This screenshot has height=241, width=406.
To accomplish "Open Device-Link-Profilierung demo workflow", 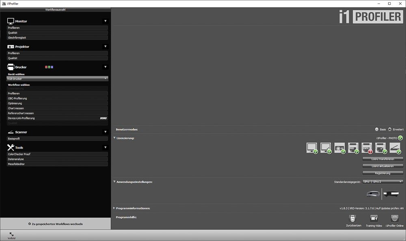I will click(57, 118).
